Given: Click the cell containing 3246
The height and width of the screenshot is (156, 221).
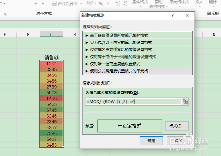Looking at the screenshot, I should coord(52,116).
